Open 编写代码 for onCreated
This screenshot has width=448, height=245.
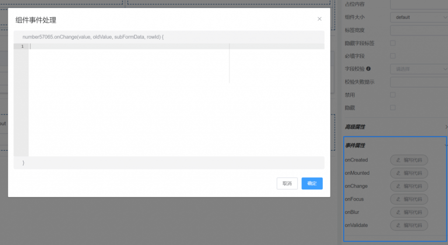[409, 160]
